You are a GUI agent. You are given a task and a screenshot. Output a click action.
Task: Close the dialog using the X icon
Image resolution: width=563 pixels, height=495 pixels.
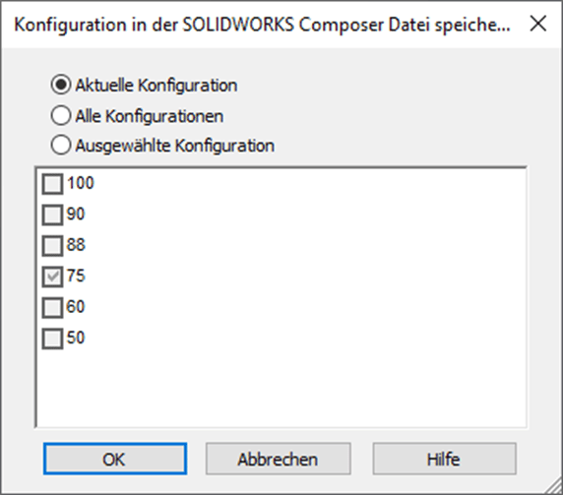point(537,24)
